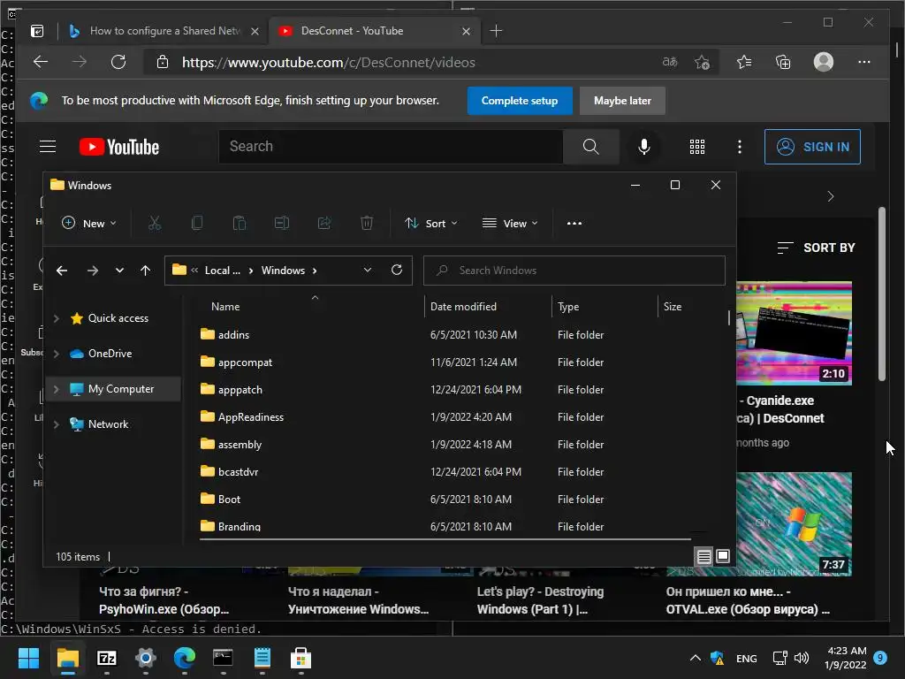Show hidden system tray icons
Screen dimensions: 905x679
[x=696, y=658]
